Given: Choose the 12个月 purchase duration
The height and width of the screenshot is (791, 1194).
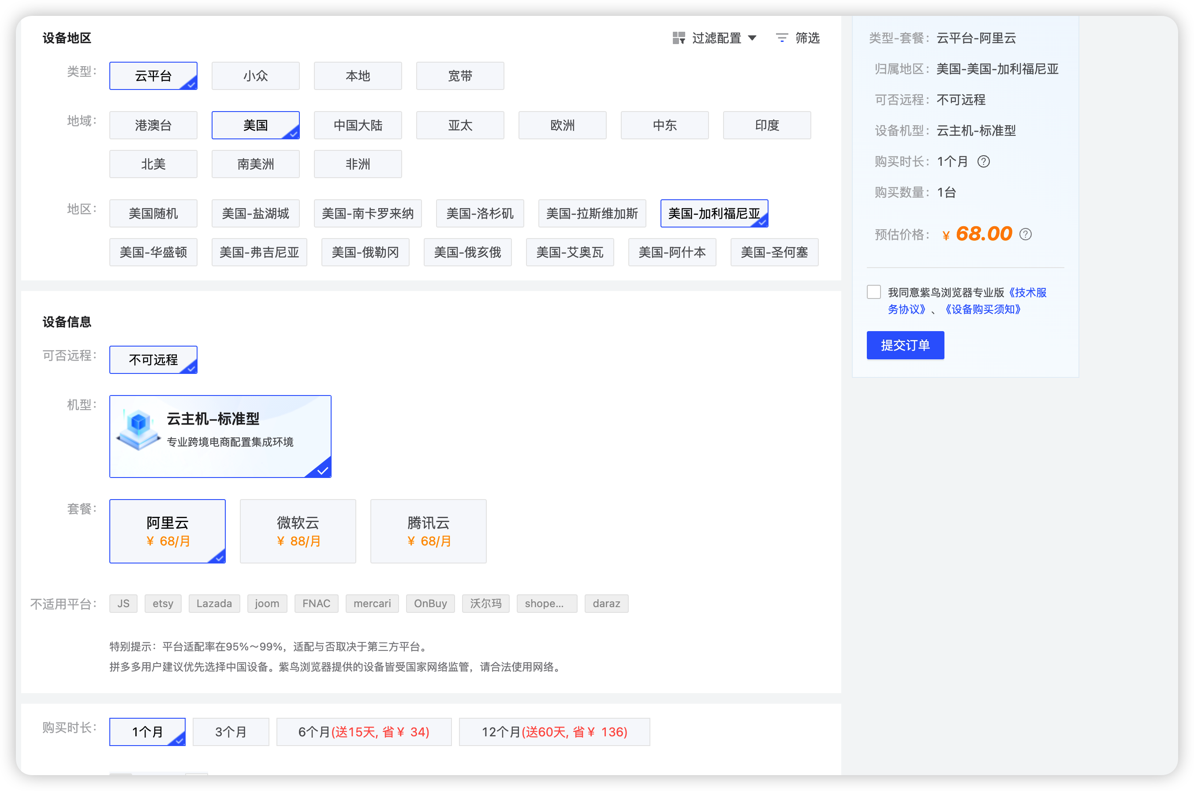Looking at the screenshot, I should pyautogui.click(x=553, y=731).
